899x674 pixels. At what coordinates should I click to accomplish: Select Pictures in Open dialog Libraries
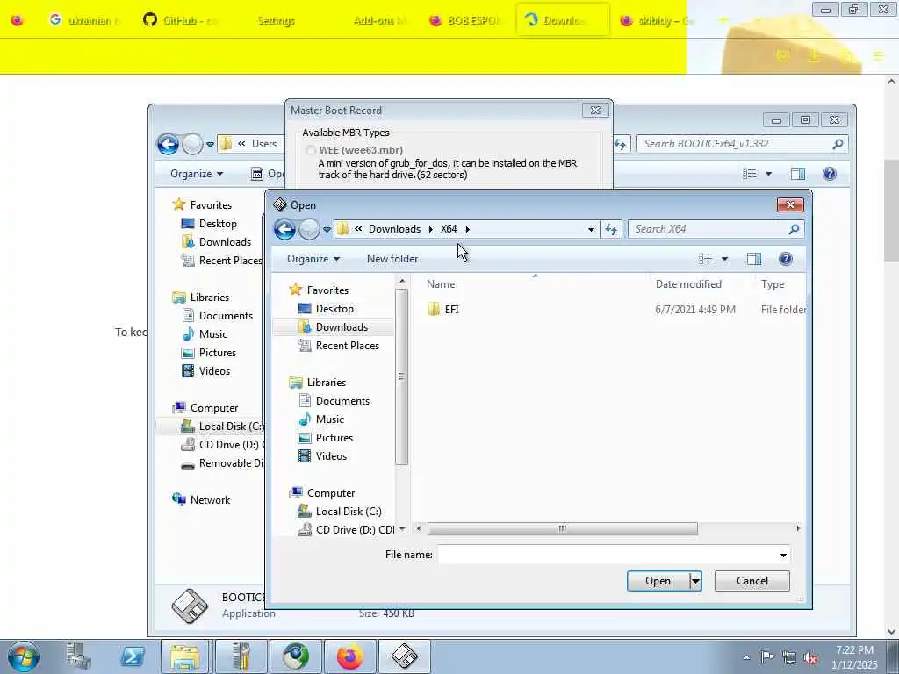coord(334,438)
